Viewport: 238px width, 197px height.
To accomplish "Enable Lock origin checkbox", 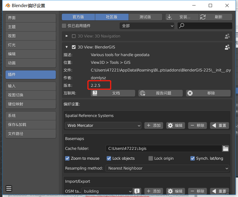I will coord(150,158).
